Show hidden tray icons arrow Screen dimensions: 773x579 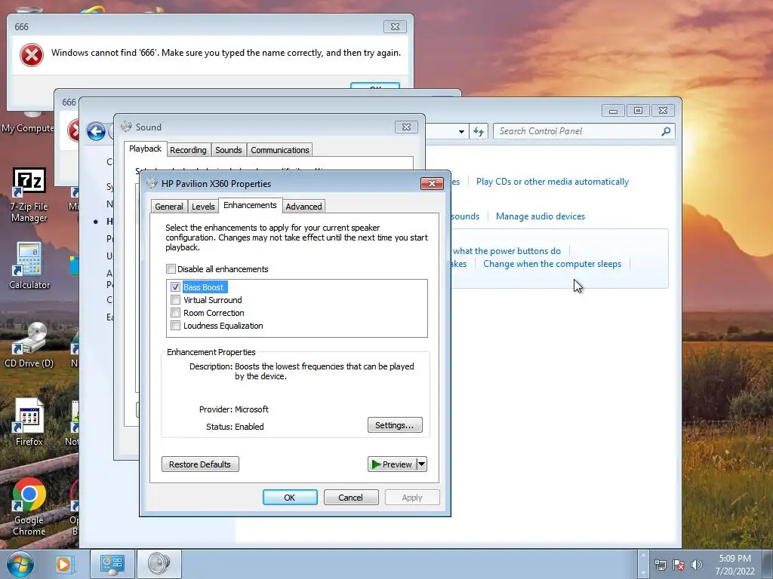[643, 564]
